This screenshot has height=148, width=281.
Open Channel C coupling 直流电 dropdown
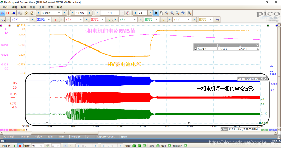pyautogui.click(x=152, y=19)
